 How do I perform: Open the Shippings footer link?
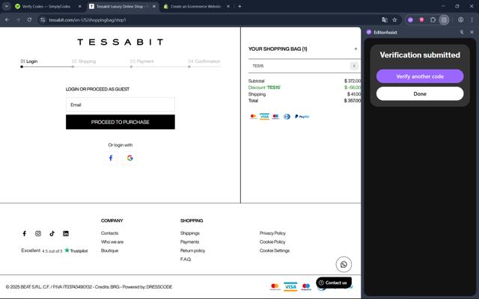(x=189, y=233)
